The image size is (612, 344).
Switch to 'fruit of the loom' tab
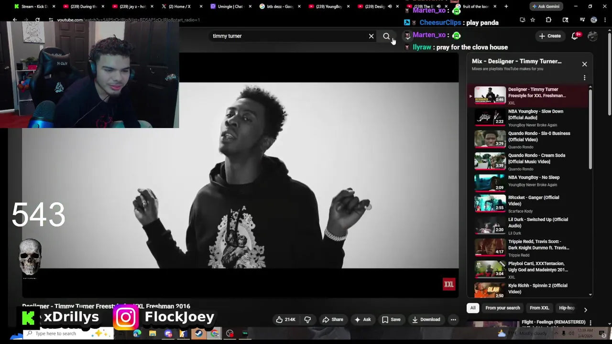475,6
